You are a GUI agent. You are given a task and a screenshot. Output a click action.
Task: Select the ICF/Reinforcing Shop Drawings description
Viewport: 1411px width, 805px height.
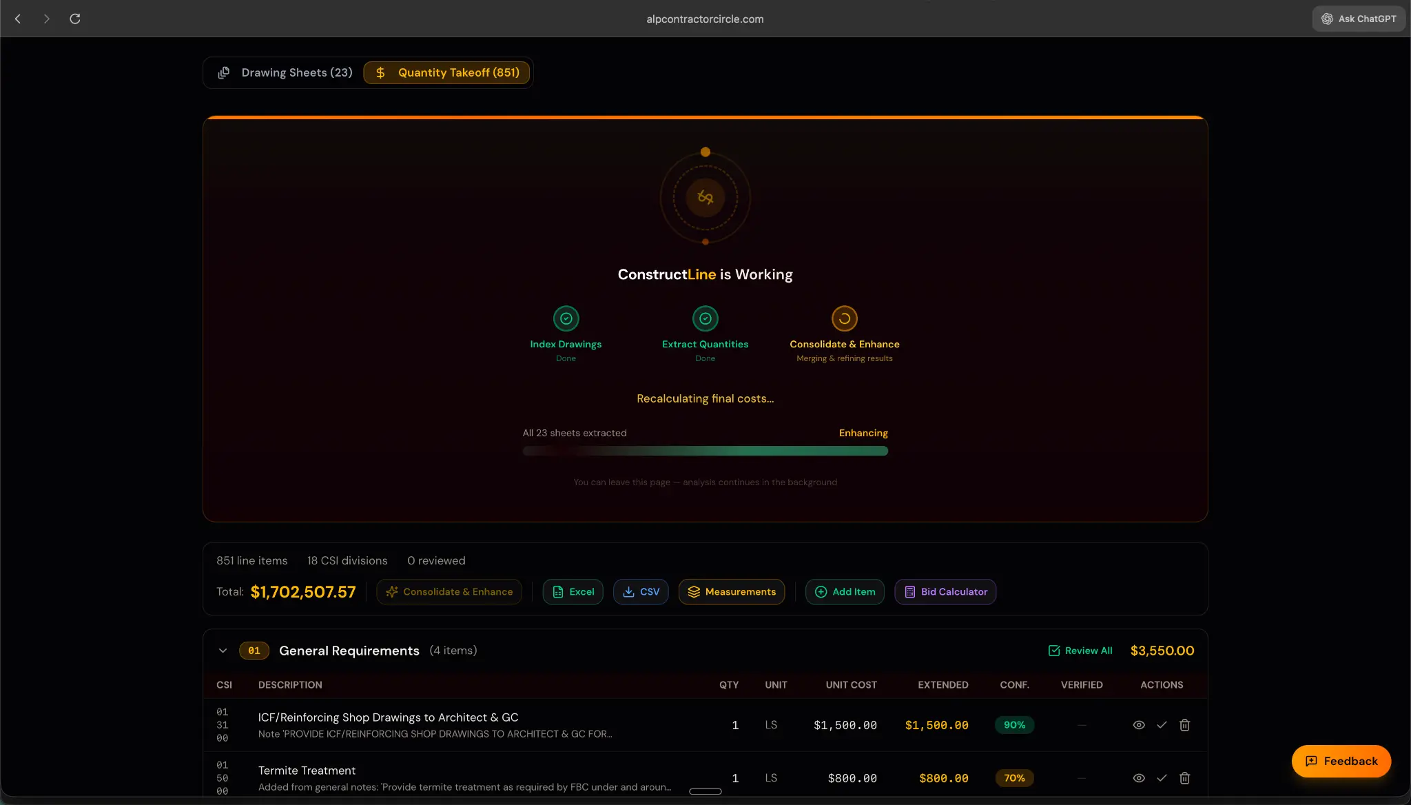click(388, 717)
